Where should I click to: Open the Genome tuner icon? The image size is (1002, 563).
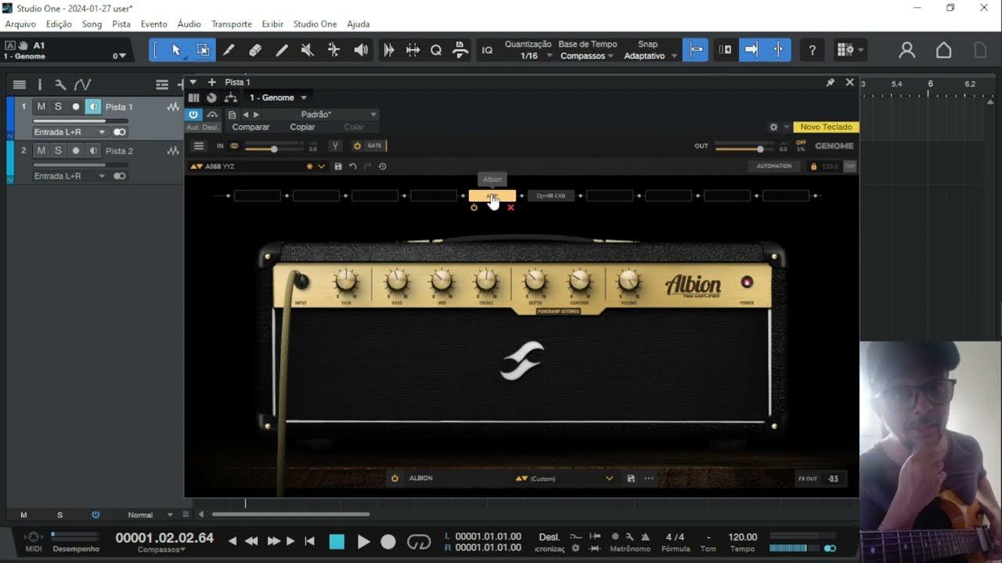334,146
